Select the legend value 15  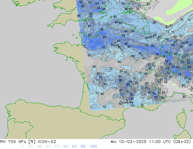tap(22, 147)
